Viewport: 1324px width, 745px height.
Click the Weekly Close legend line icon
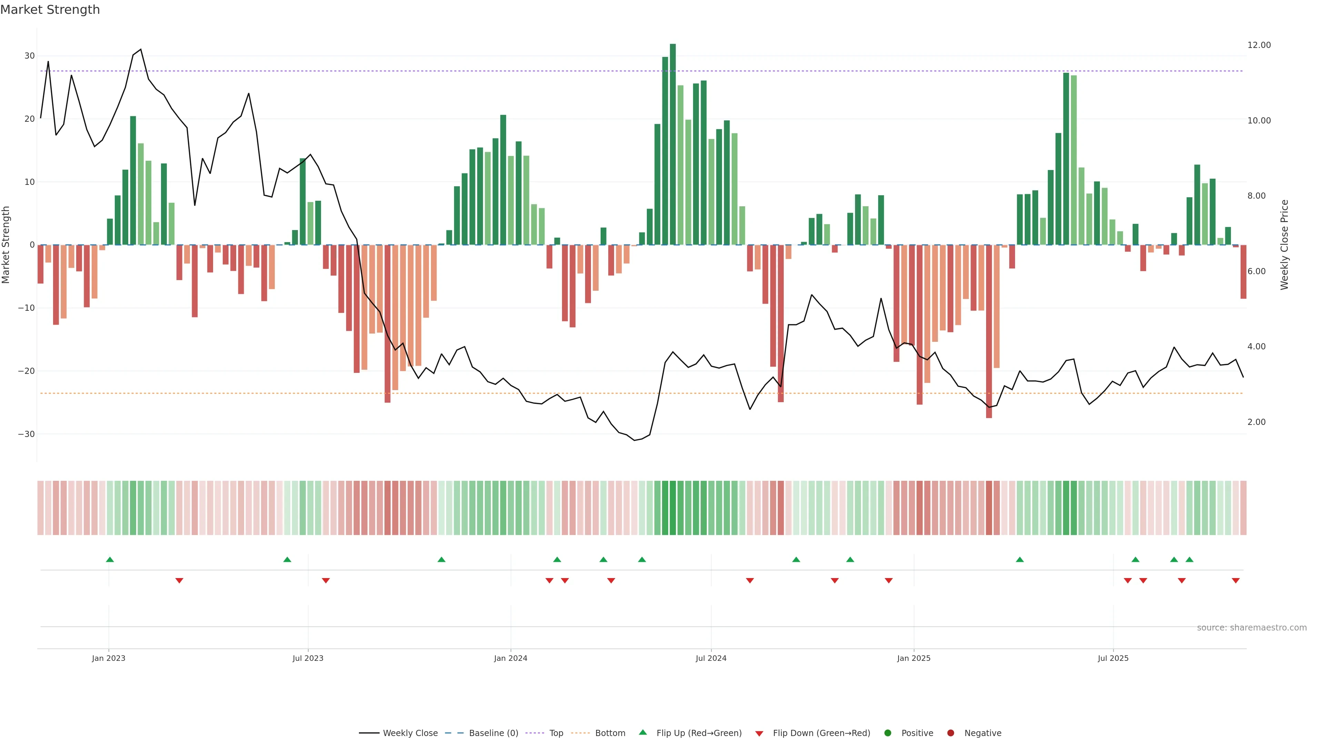369,733
